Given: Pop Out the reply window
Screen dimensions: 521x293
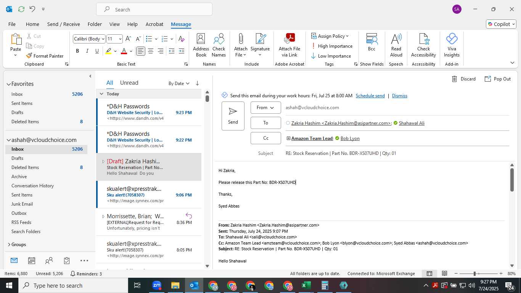Looking at the screenshot, I should pos(498,79).
